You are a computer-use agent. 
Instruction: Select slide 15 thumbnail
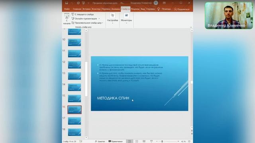(75, 99)
